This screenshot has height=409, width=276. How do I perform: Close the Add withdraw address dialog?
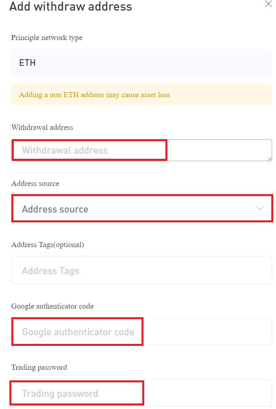click(268, 5)
